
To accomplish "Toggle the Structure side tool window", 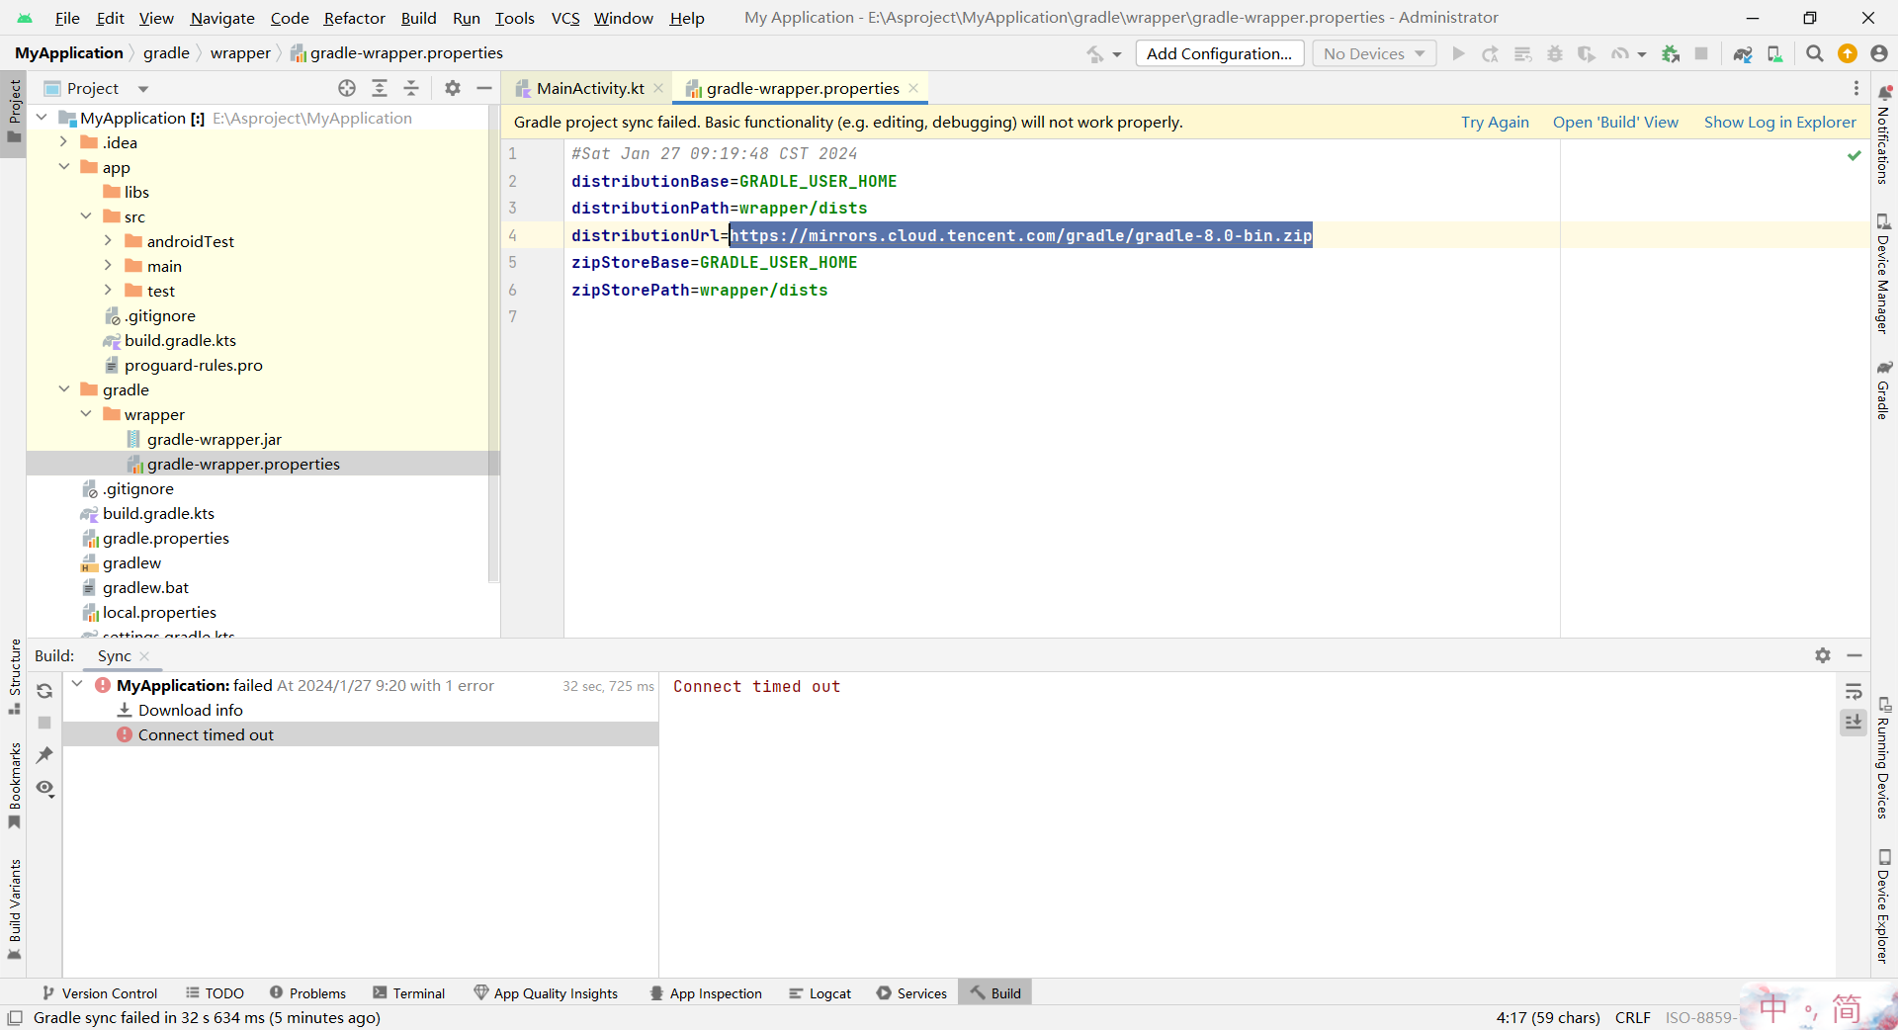I will coord(14,677).
